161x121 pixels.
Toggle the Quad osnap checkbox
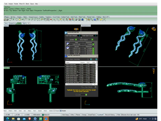coord(37,111)
